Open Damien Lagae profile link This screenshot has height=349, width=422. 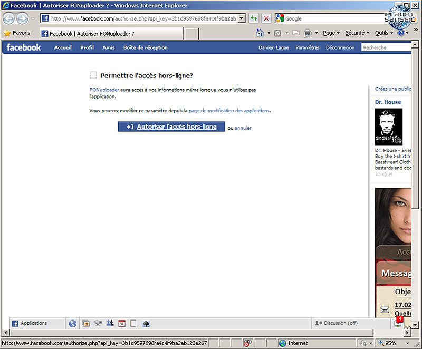pos(274,47)
